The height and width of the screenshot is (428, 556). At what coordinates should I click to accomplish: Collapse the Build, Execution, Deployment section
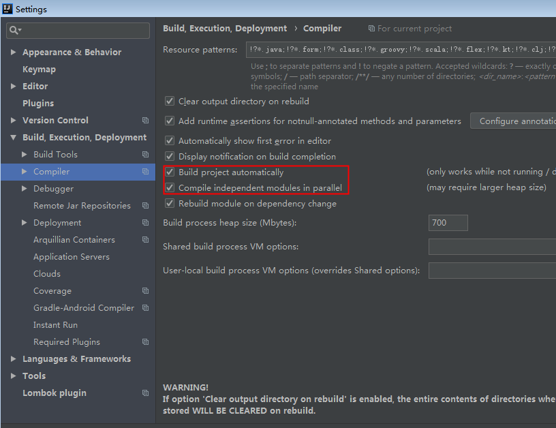pos(13,137)
